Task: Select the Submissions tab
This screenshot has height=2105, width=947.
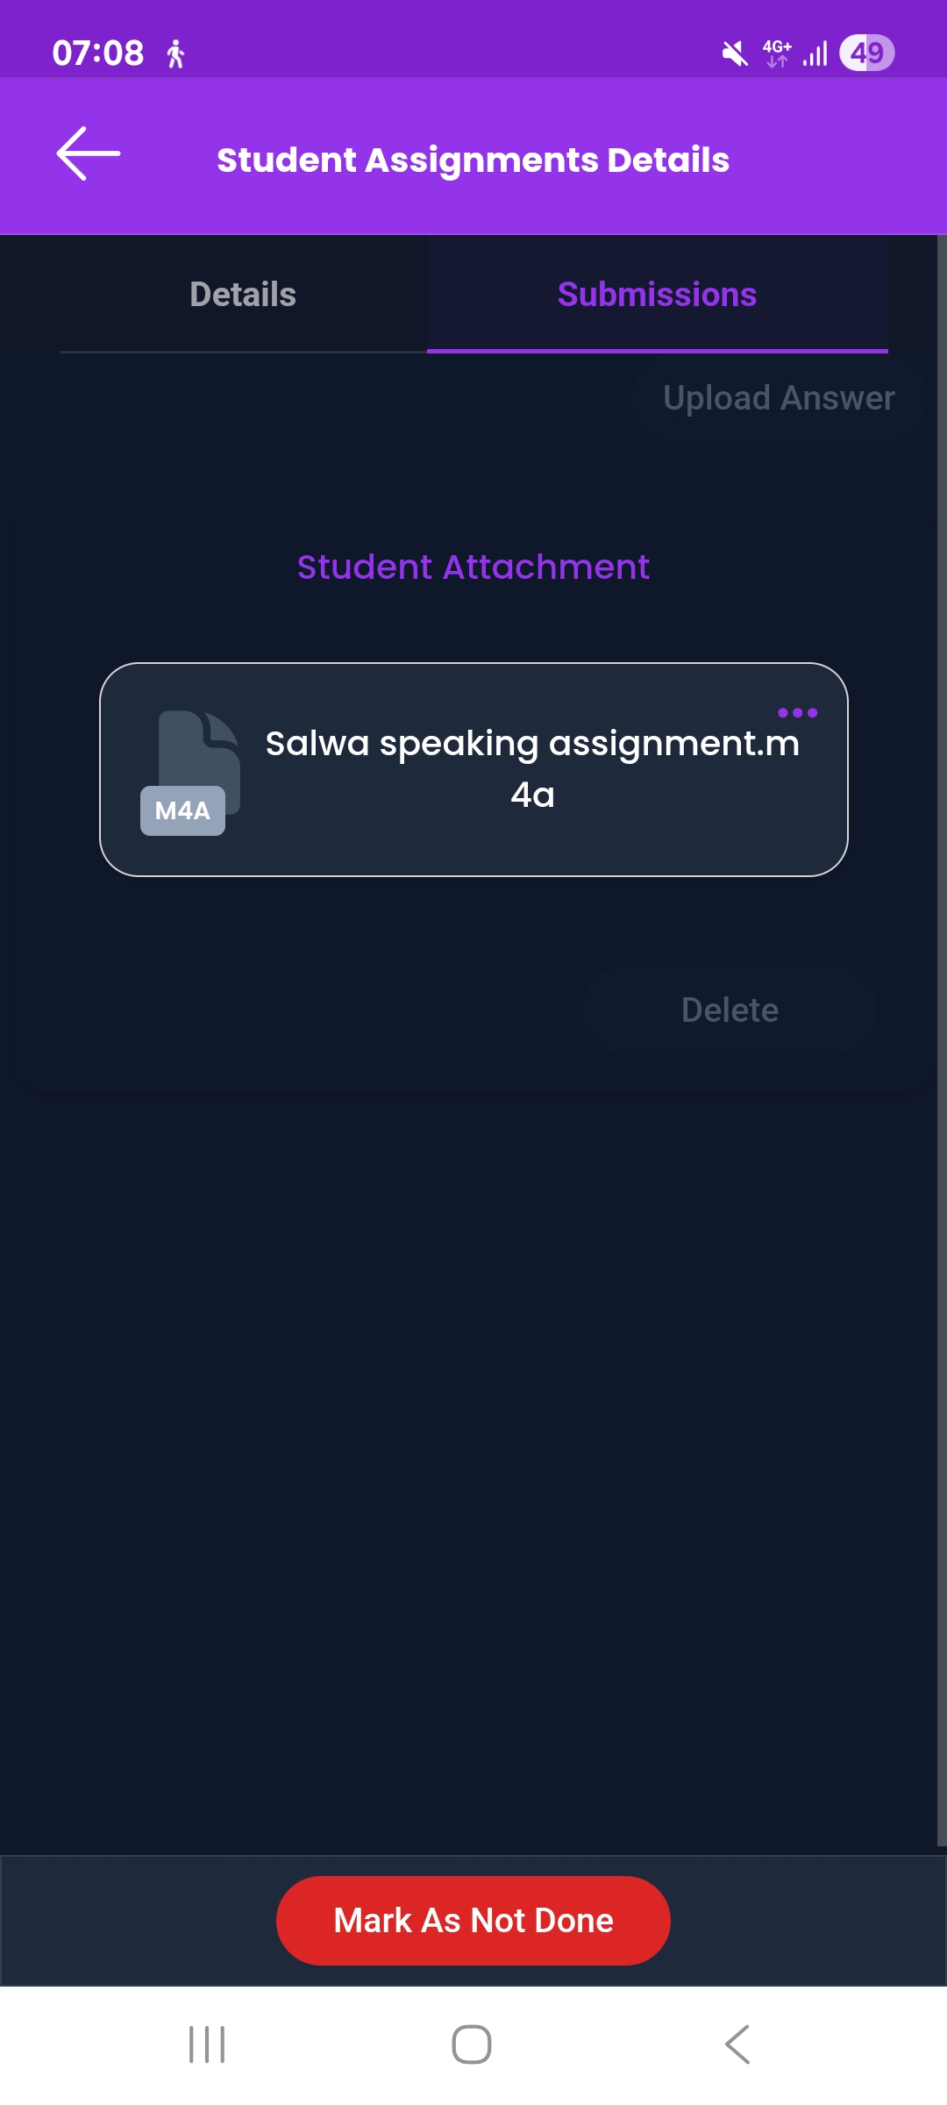Action: pyautogui.click(x=657, y=295)
